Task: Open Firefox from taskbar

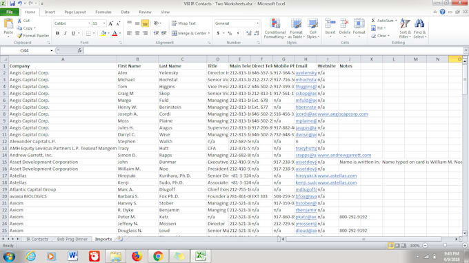Action: point(137,256)
